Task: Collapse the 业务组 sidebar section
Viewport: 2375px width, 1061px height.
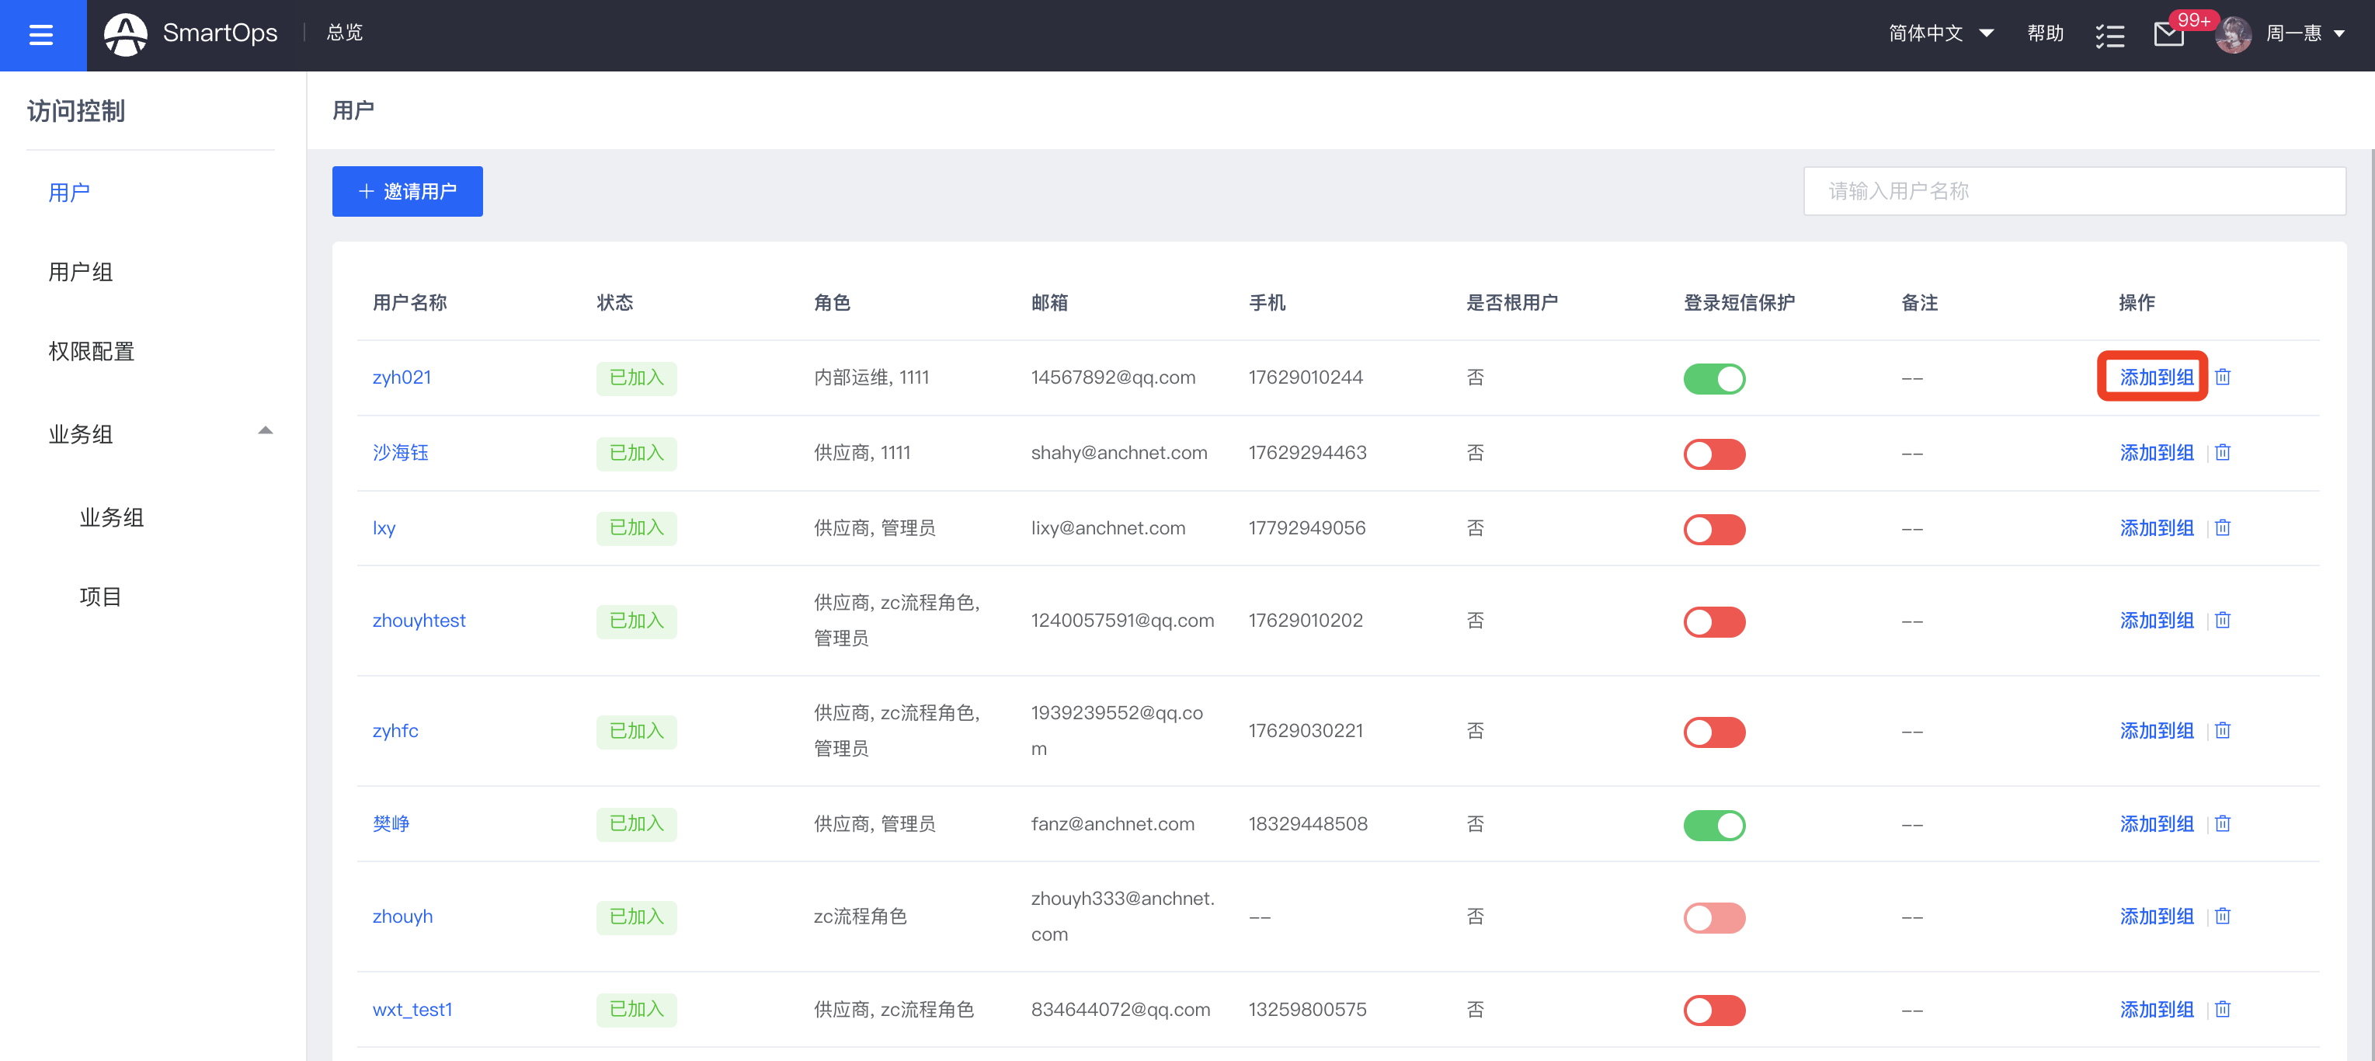Action: click(266, 430)
